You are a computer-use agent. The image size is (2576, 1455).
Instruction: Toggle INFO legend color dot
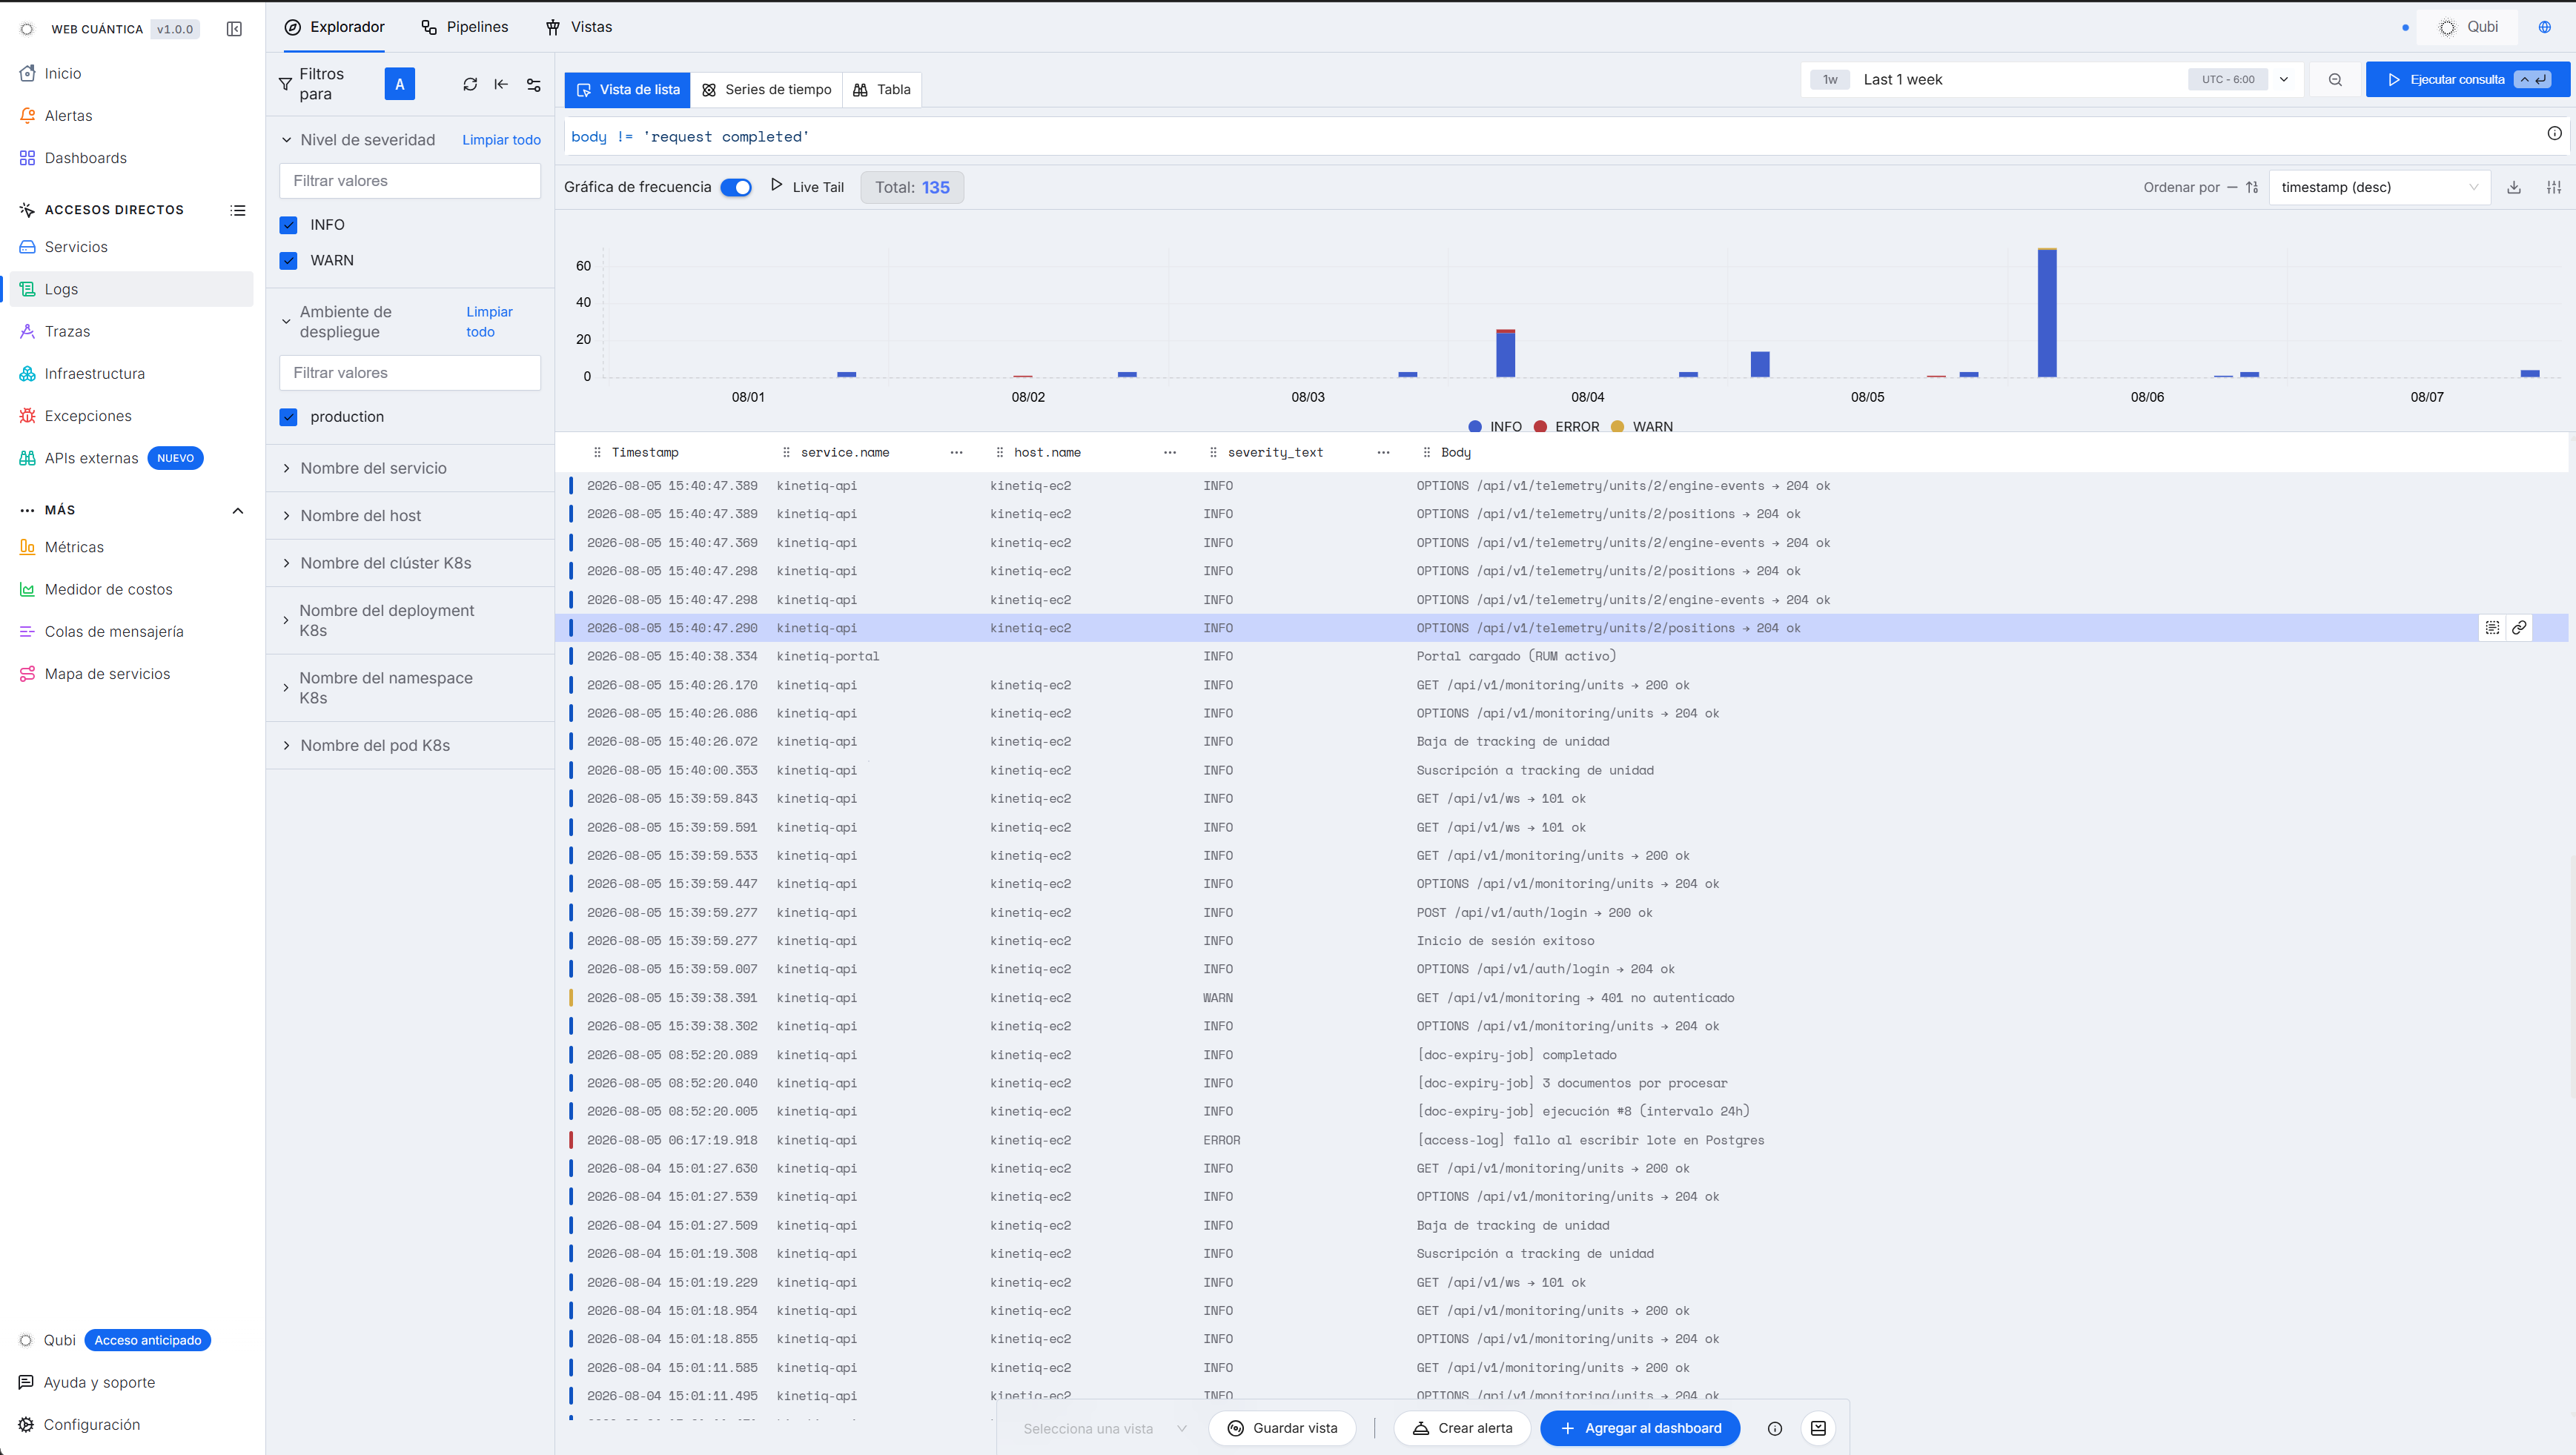click(1474, 427)
